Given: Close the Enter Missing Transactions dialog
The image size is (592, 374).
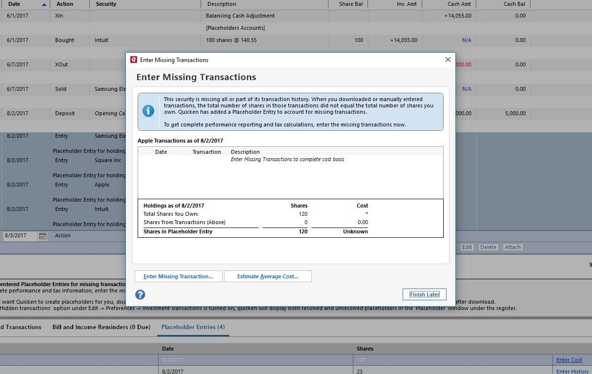Looking at the screenshot, I should point(448,60).
